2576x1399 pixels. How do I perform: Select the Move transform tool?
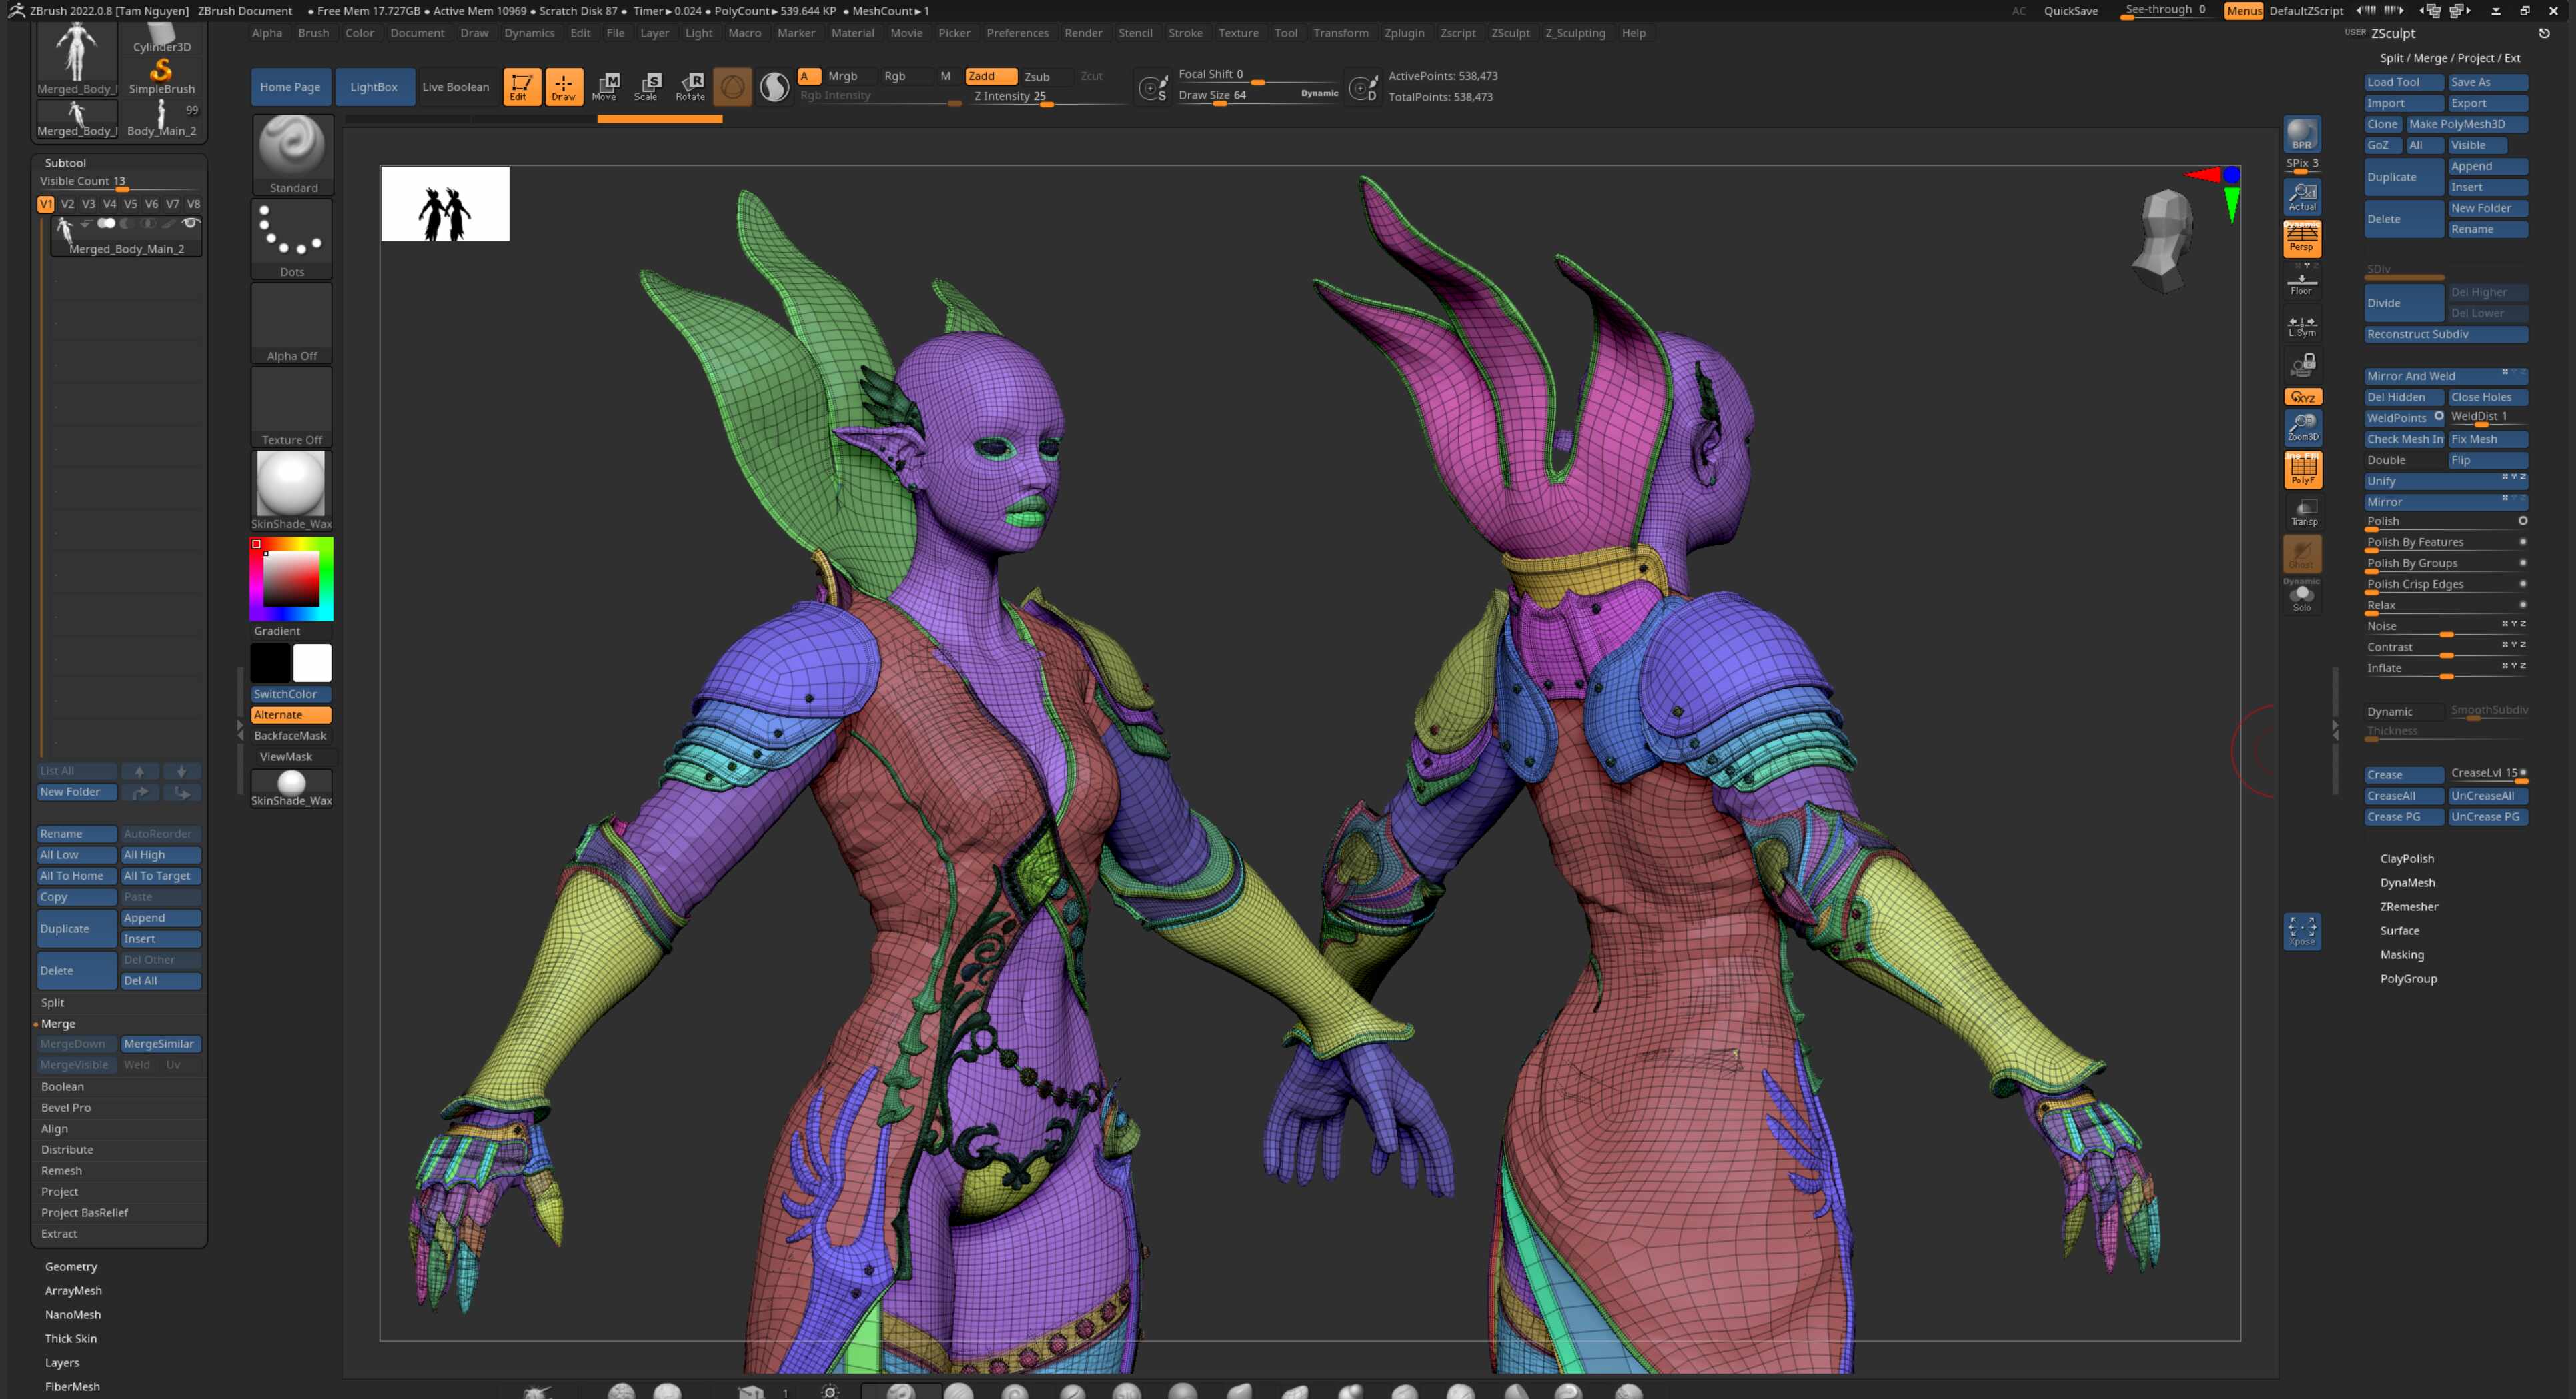click(x=605, y=86)
